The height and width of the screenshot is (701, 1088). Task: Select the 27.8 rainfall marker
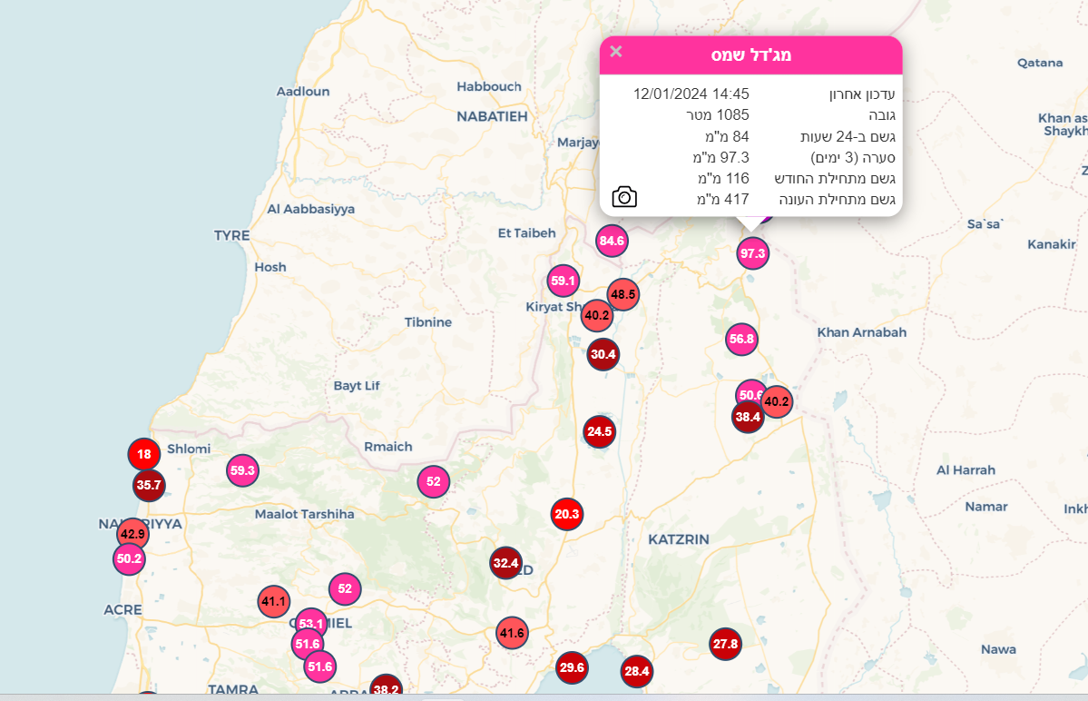(x=725, y=644)
